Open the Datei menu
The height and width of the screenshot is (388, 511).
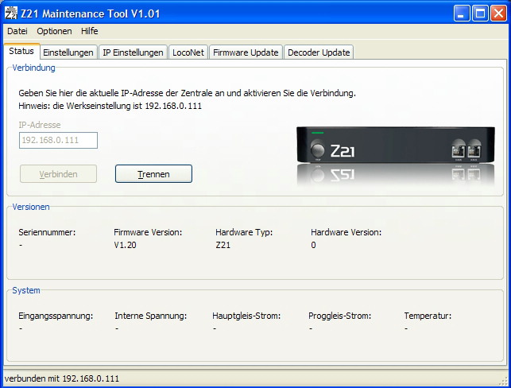point(17,31)
